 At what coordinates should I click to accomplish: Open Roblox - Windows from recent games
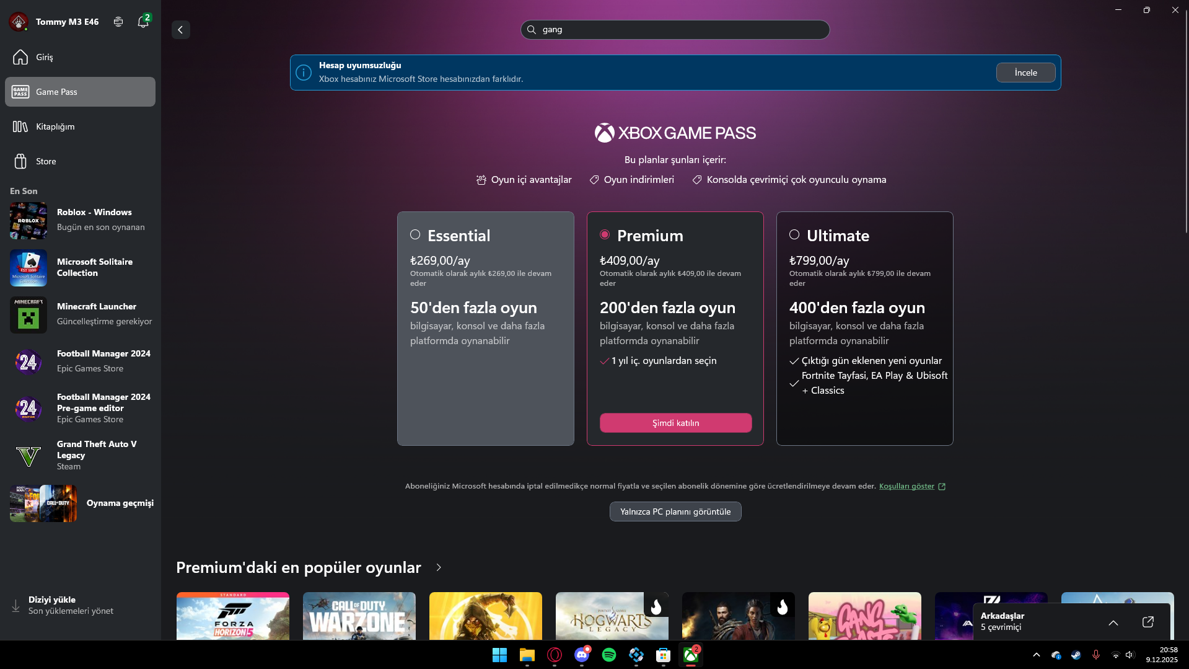(x=81, y=220)
